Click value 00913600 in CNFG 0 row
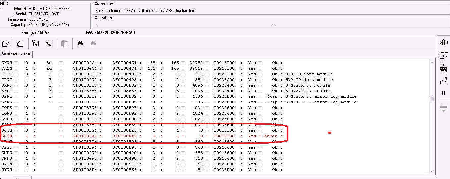 pos(224,153)
